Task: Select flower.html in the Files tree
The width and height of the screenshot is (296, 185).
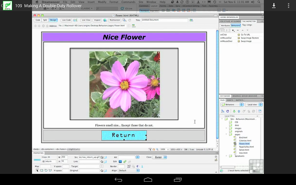Action: [244, 144]
